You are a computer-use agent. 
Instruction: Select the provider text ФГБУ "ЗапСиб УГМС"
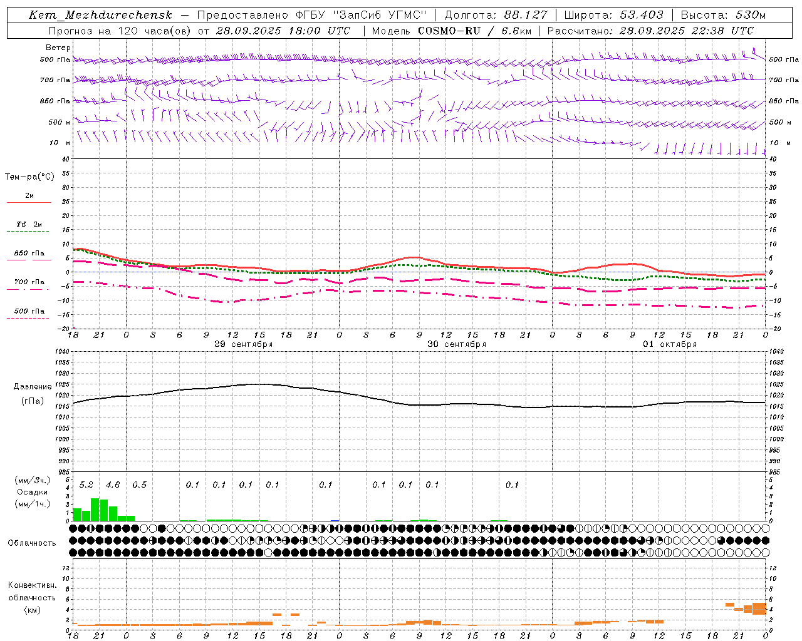[360, 15]
